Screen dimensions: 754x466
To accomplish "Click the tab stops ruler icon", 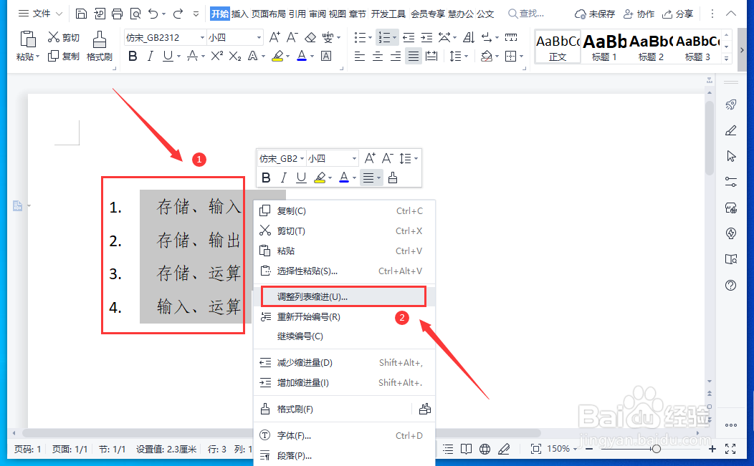I will click(511, 37).
